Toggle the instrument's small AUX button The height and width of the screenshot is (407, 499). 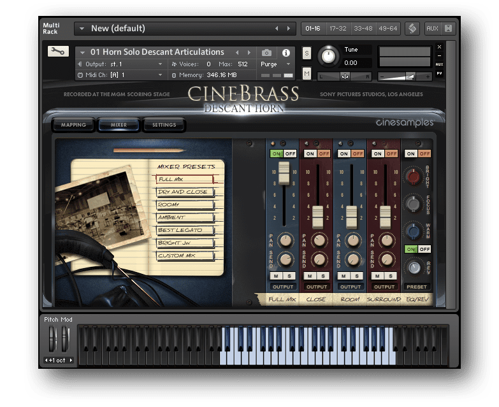coord(439,64)
